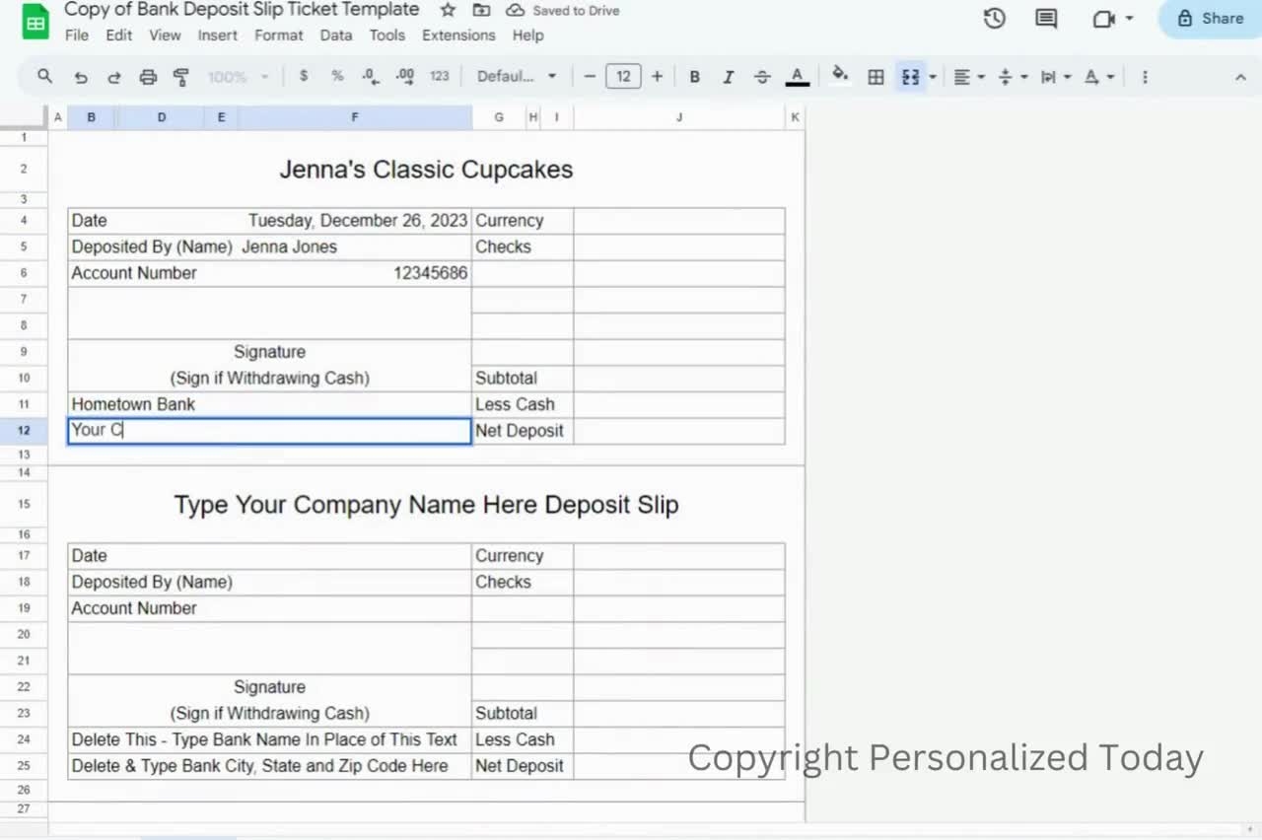Click the Share button
The image size is (1262, 840).
click(x=1210, y=19)
